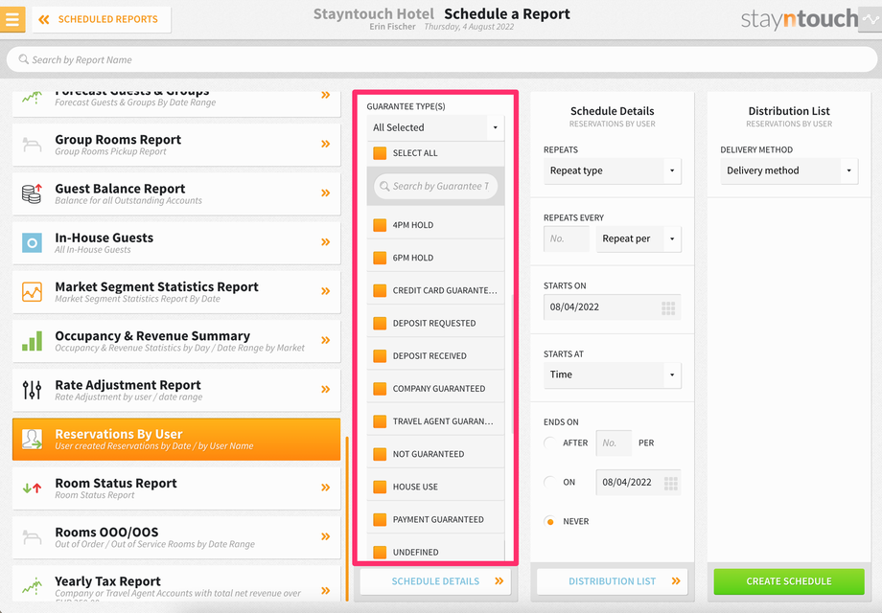Select the AFTER ends-on radio button

point(550,443)
